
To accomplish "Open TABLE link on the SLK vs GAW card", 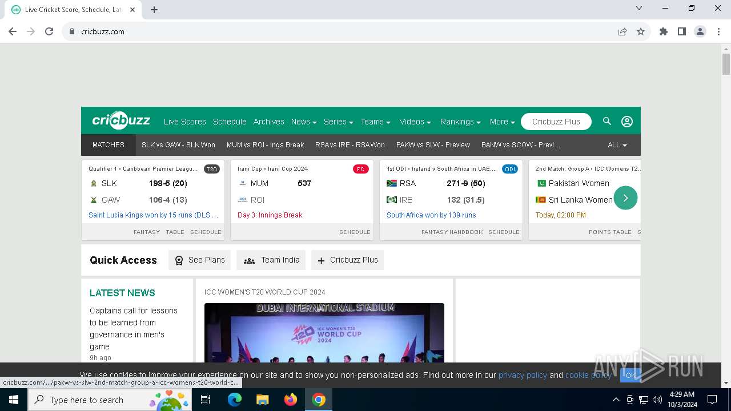I will [175, 232].
